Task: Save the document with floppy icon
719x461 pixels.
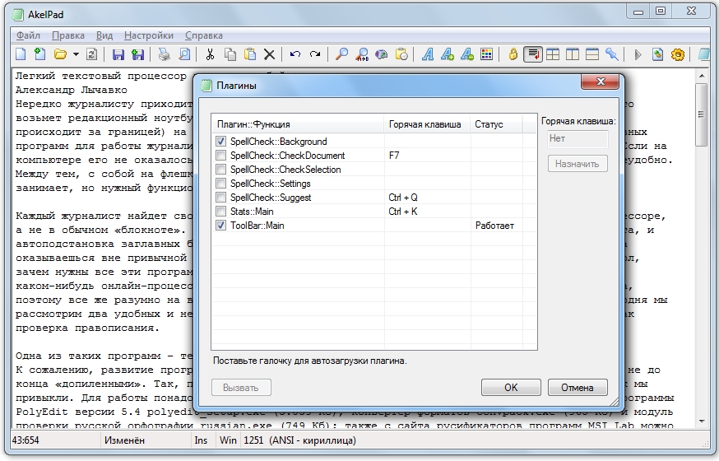Action: 118,54
